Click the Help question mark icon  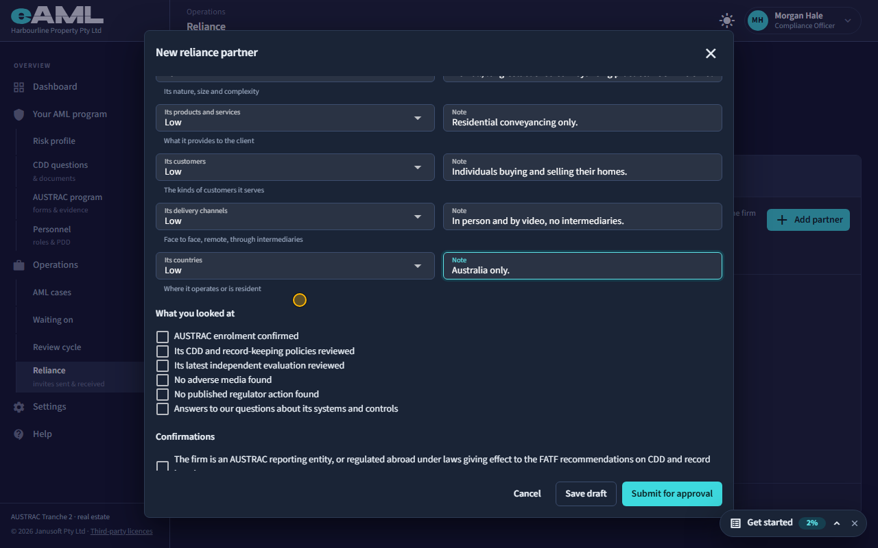(x=19, y=434)
